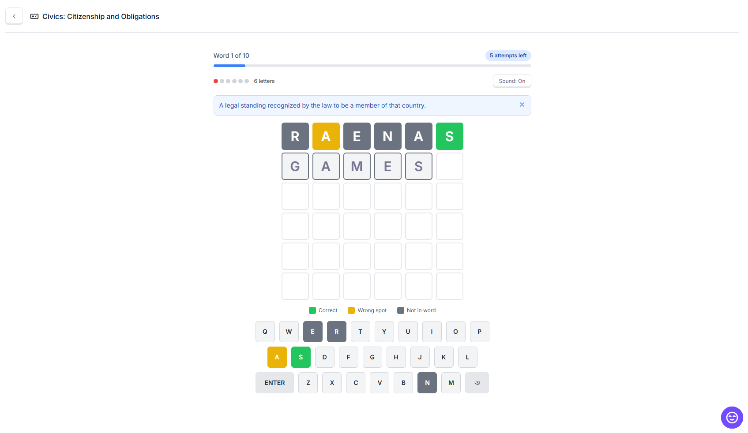Image resolution: width=748 pixels, height=433 pixels.
Task: Click the empty sixth tile of GAMES row
Action: [449, 166]
